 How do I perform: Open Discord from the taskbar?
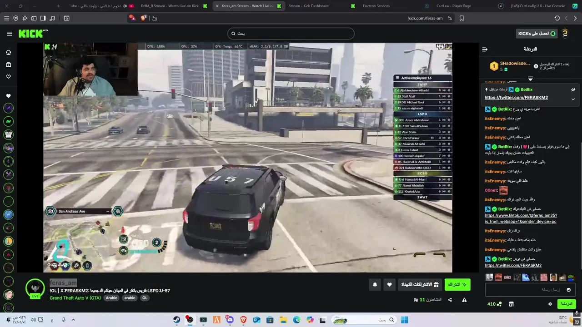point(230,320)
